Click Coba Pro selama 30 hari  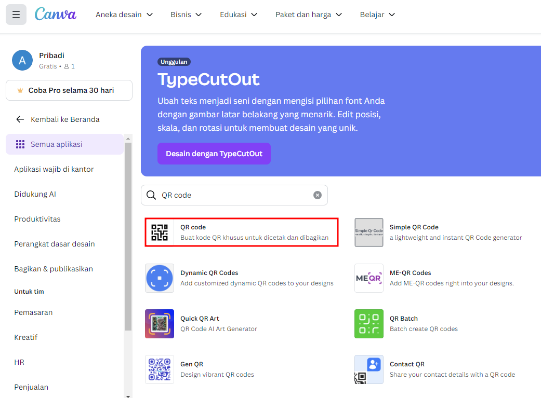69,90
